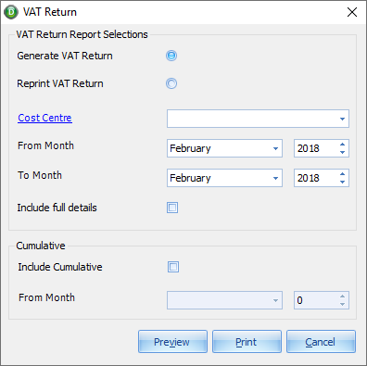
Task: Click the Preview button
Action: [172, 342]
